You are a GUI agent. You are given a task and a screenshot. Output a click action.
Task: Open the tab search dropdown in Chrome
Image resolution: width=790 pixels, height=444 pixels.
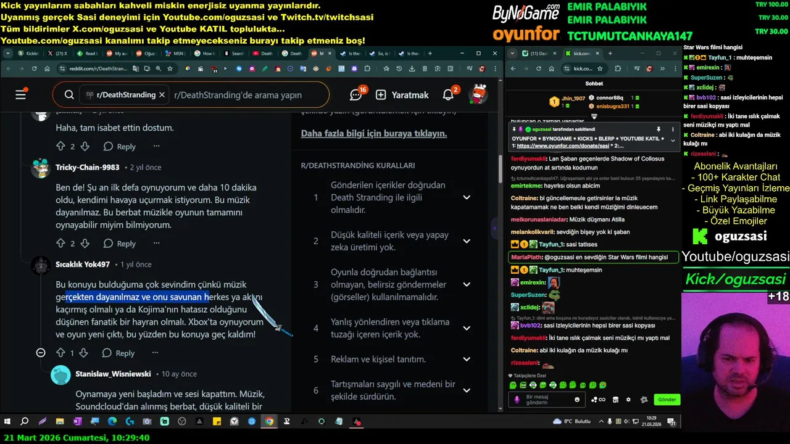(x=8, y=53)
